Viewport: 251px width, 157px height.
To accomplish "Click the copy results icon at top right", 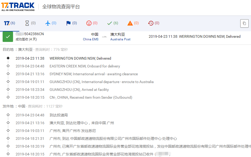I will coord(244,23).
